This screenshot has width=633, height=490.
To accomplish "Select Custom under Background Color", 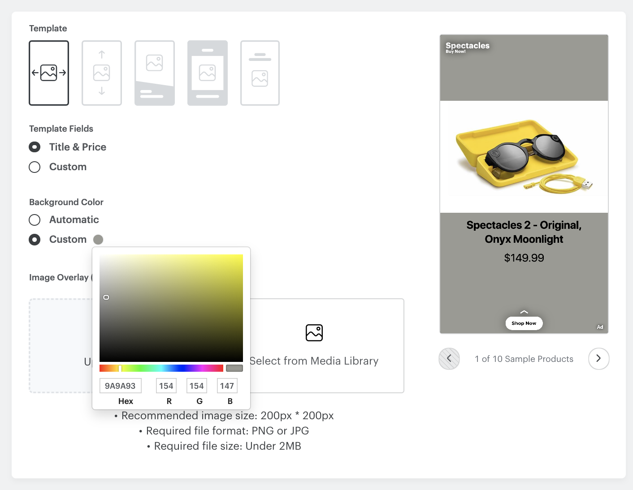I will (35, 240).
